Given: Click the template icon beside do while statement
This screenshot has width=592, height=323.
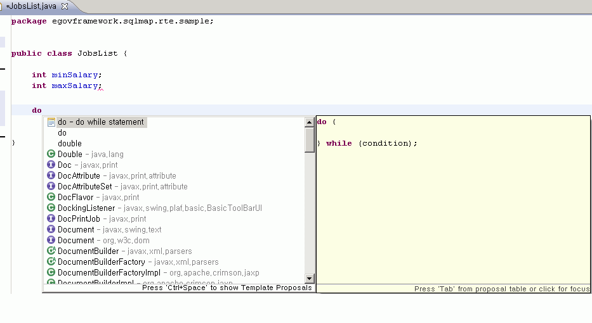Looking at the screenshot, I should (51, 122).
